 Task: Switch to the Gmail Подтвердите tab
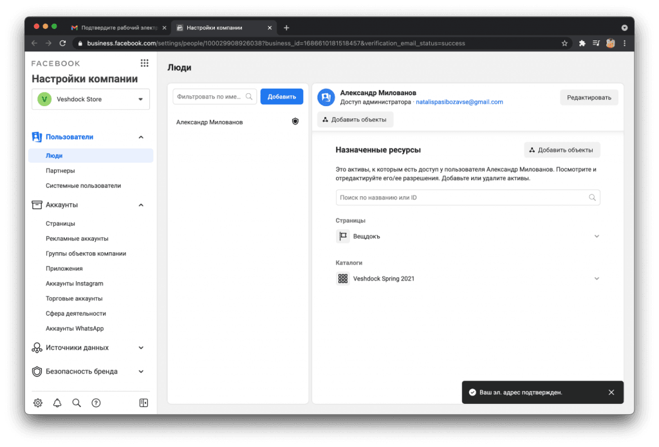tap(118, 28)
